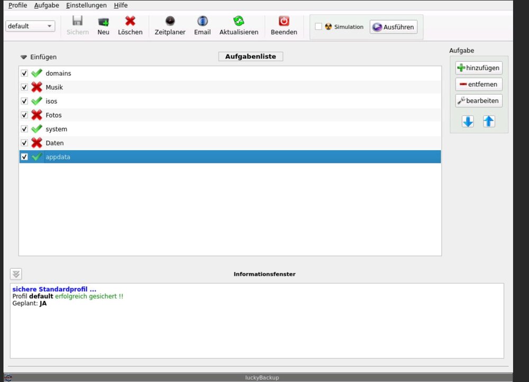Screen dimensions: 529x382
Task: Remove task with entfernen button
Action: pyautogui.click(x=479, y=84)
